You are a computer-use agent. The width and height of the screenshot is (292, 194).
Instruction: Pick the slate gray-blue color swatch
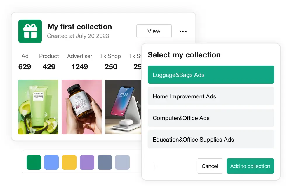pos(105,162)
